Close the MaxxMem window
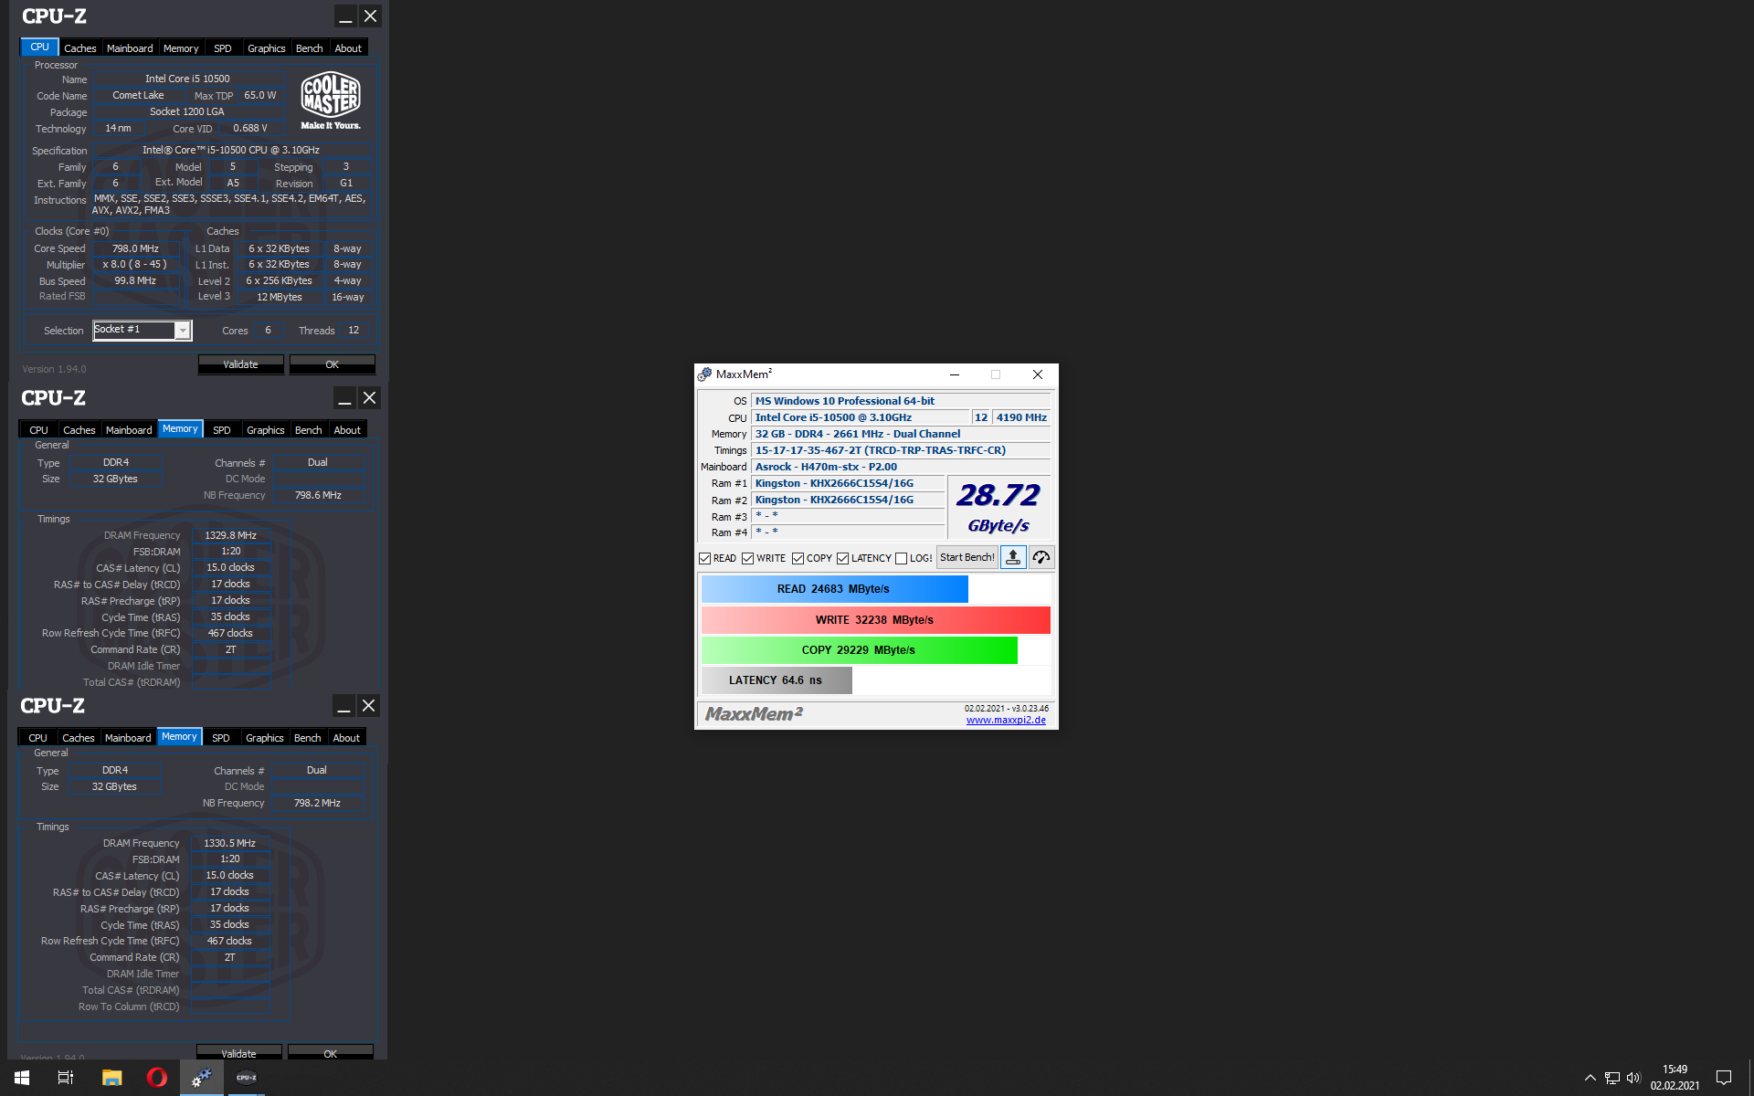1754x1096 pixels. click(1038, 374)
